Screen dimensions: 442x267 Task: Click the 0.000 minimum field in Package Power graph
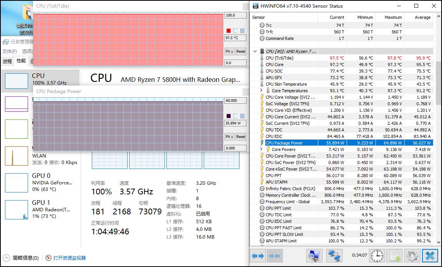[x=235, y=148]
